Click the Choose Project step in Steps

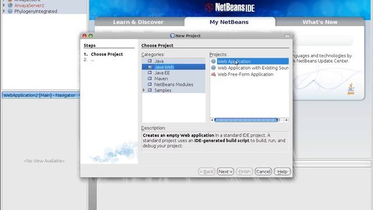[107, 54]
